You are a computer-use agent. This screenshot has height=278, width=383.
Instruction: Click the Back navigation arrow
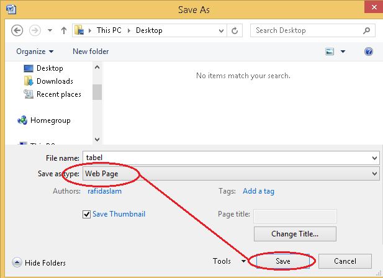(17, 30)
